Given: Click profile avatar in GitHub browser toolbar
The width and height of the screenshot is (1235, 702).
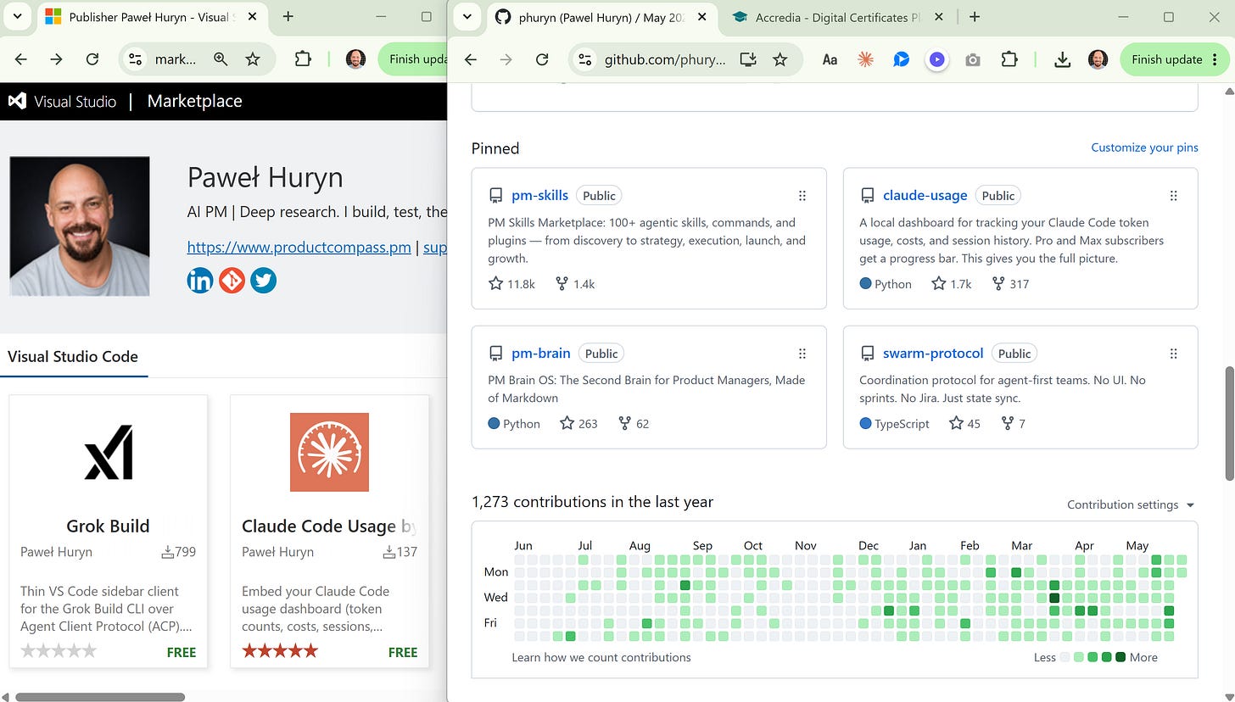Looking at the screenshot, I should point(1098,59).
